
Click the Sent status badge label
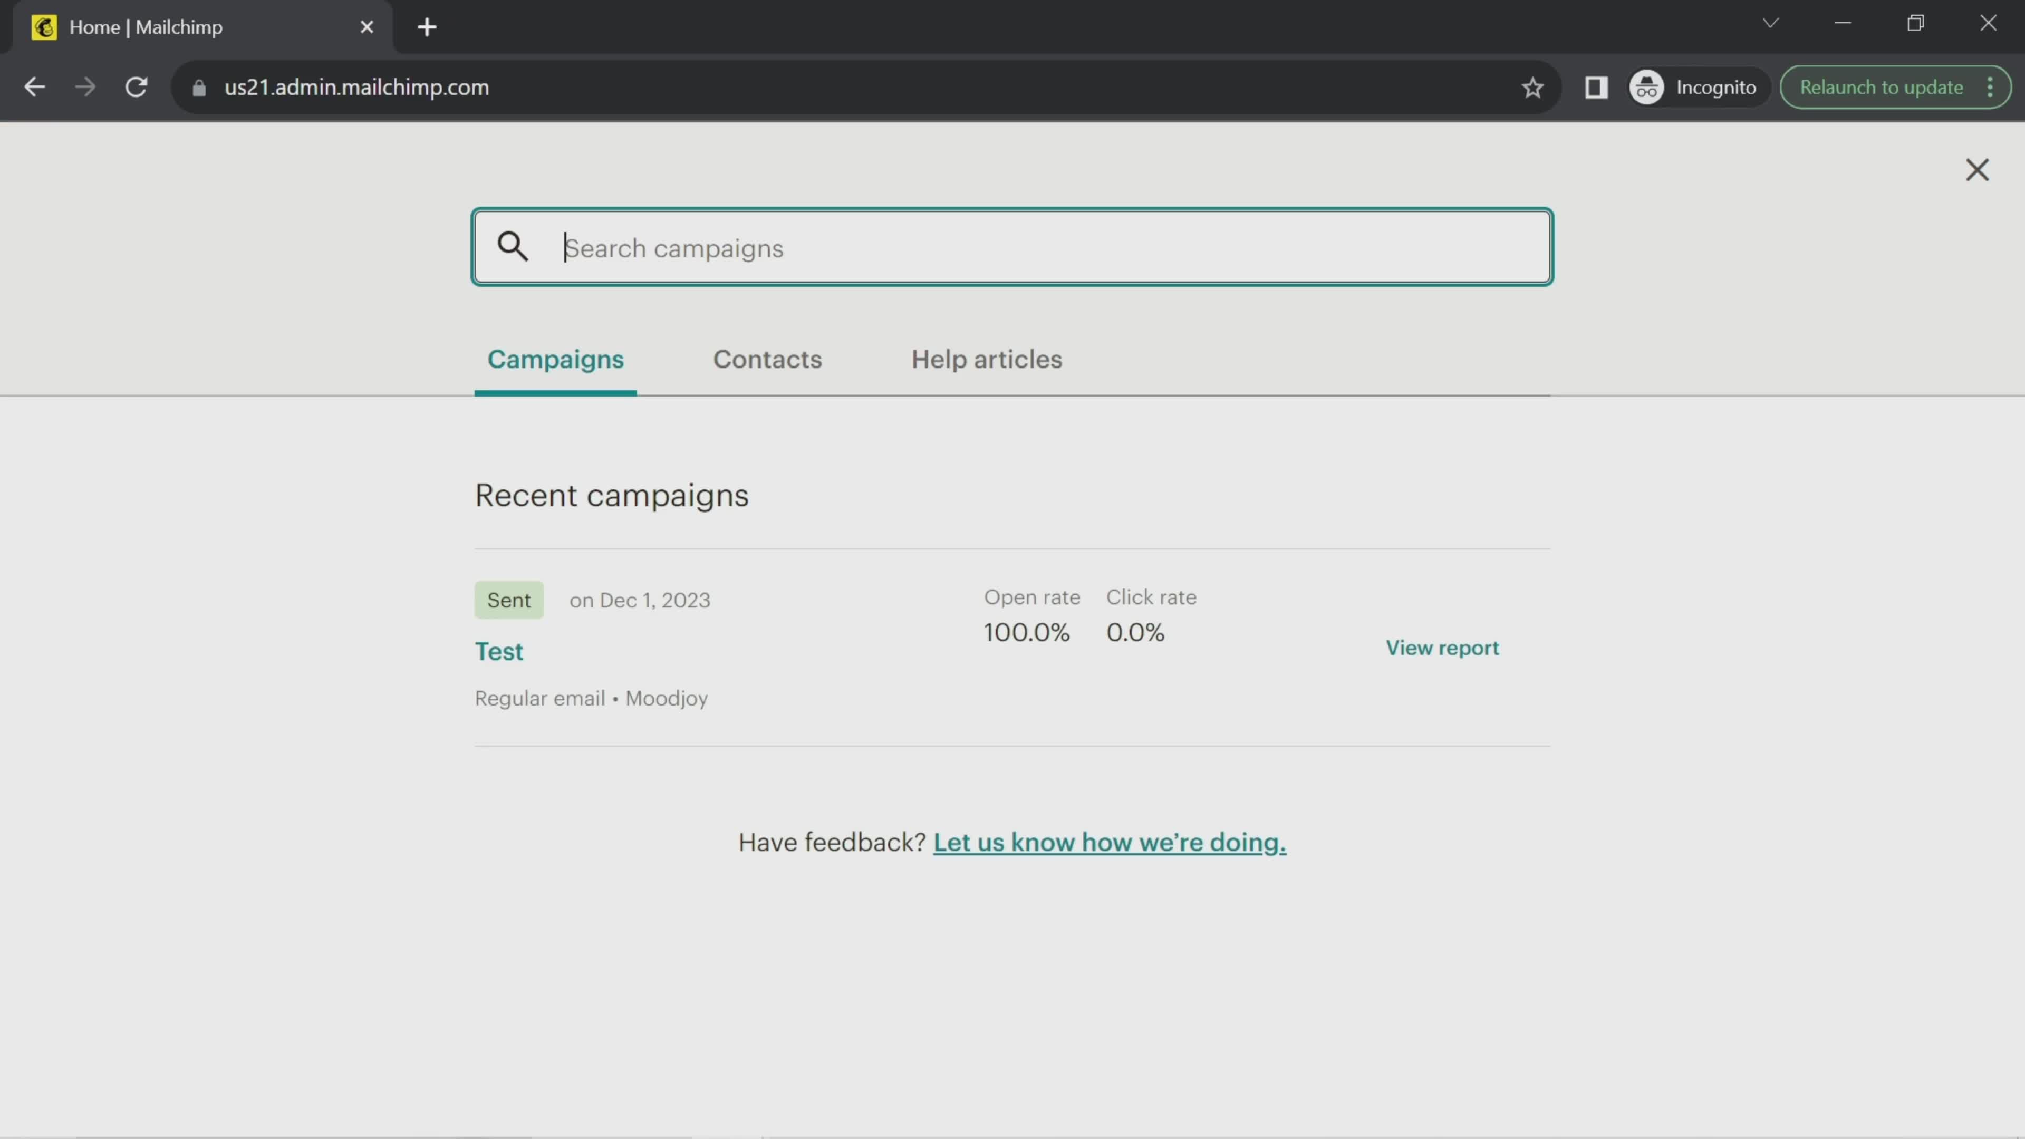(509, 600)
